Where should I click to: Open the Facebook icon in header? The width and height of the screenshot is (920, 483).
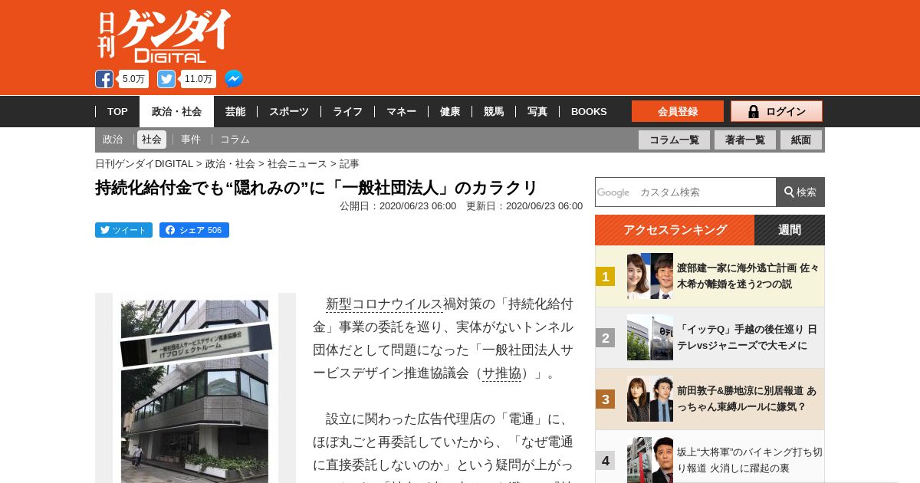[x=104, y=79]
